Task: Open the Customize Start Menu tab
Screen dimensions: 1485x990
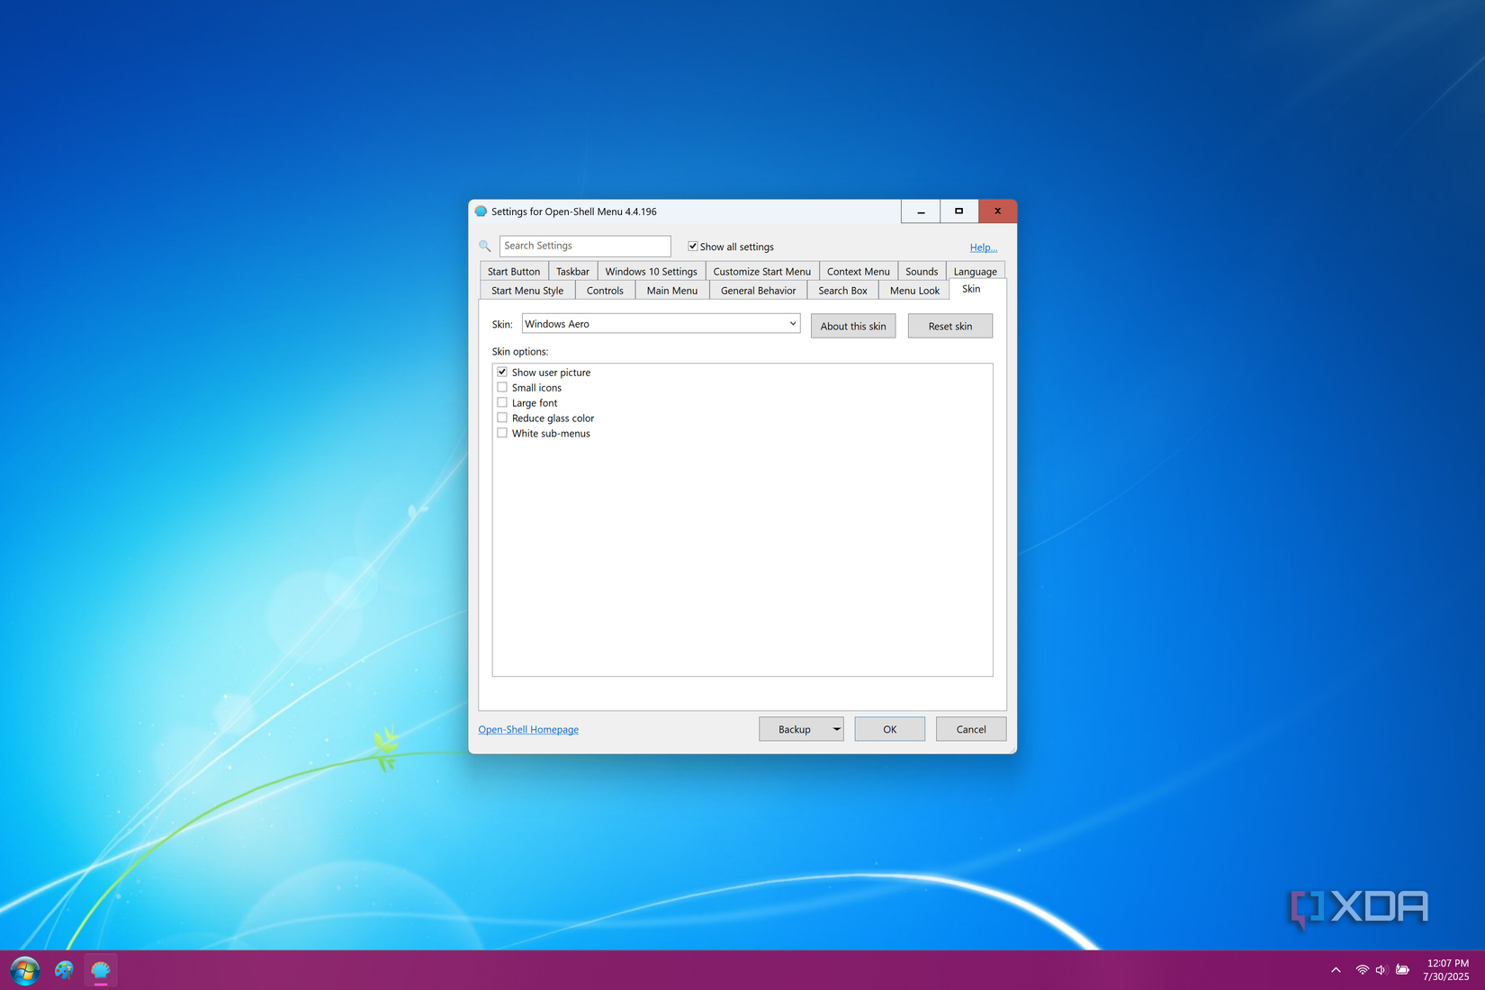Action: pyautogui.click(x=761, y=272)
